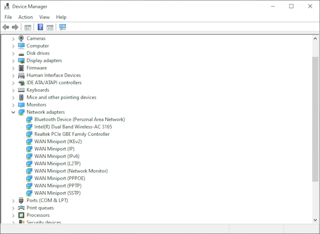This screenshot has height=234, width=320.
Task: Click the Computer category monitor icon
Action: point(21,46)
